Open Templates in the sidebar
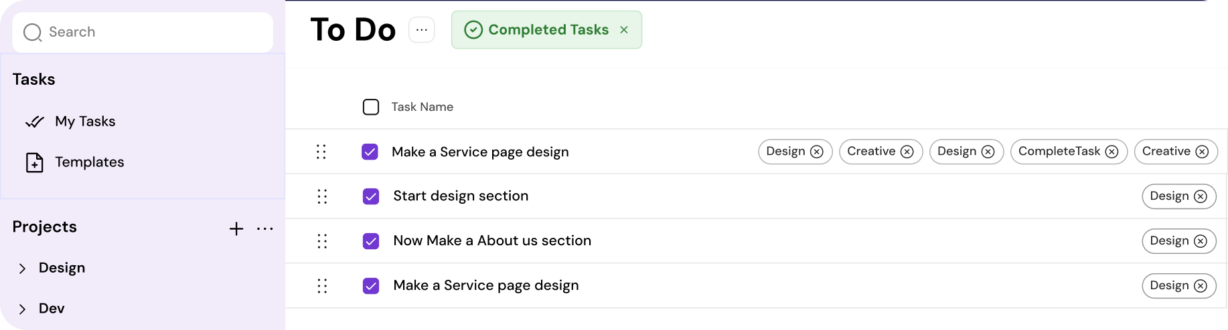This screenshot has width=1228, height=330. click(x=90, y=162)
